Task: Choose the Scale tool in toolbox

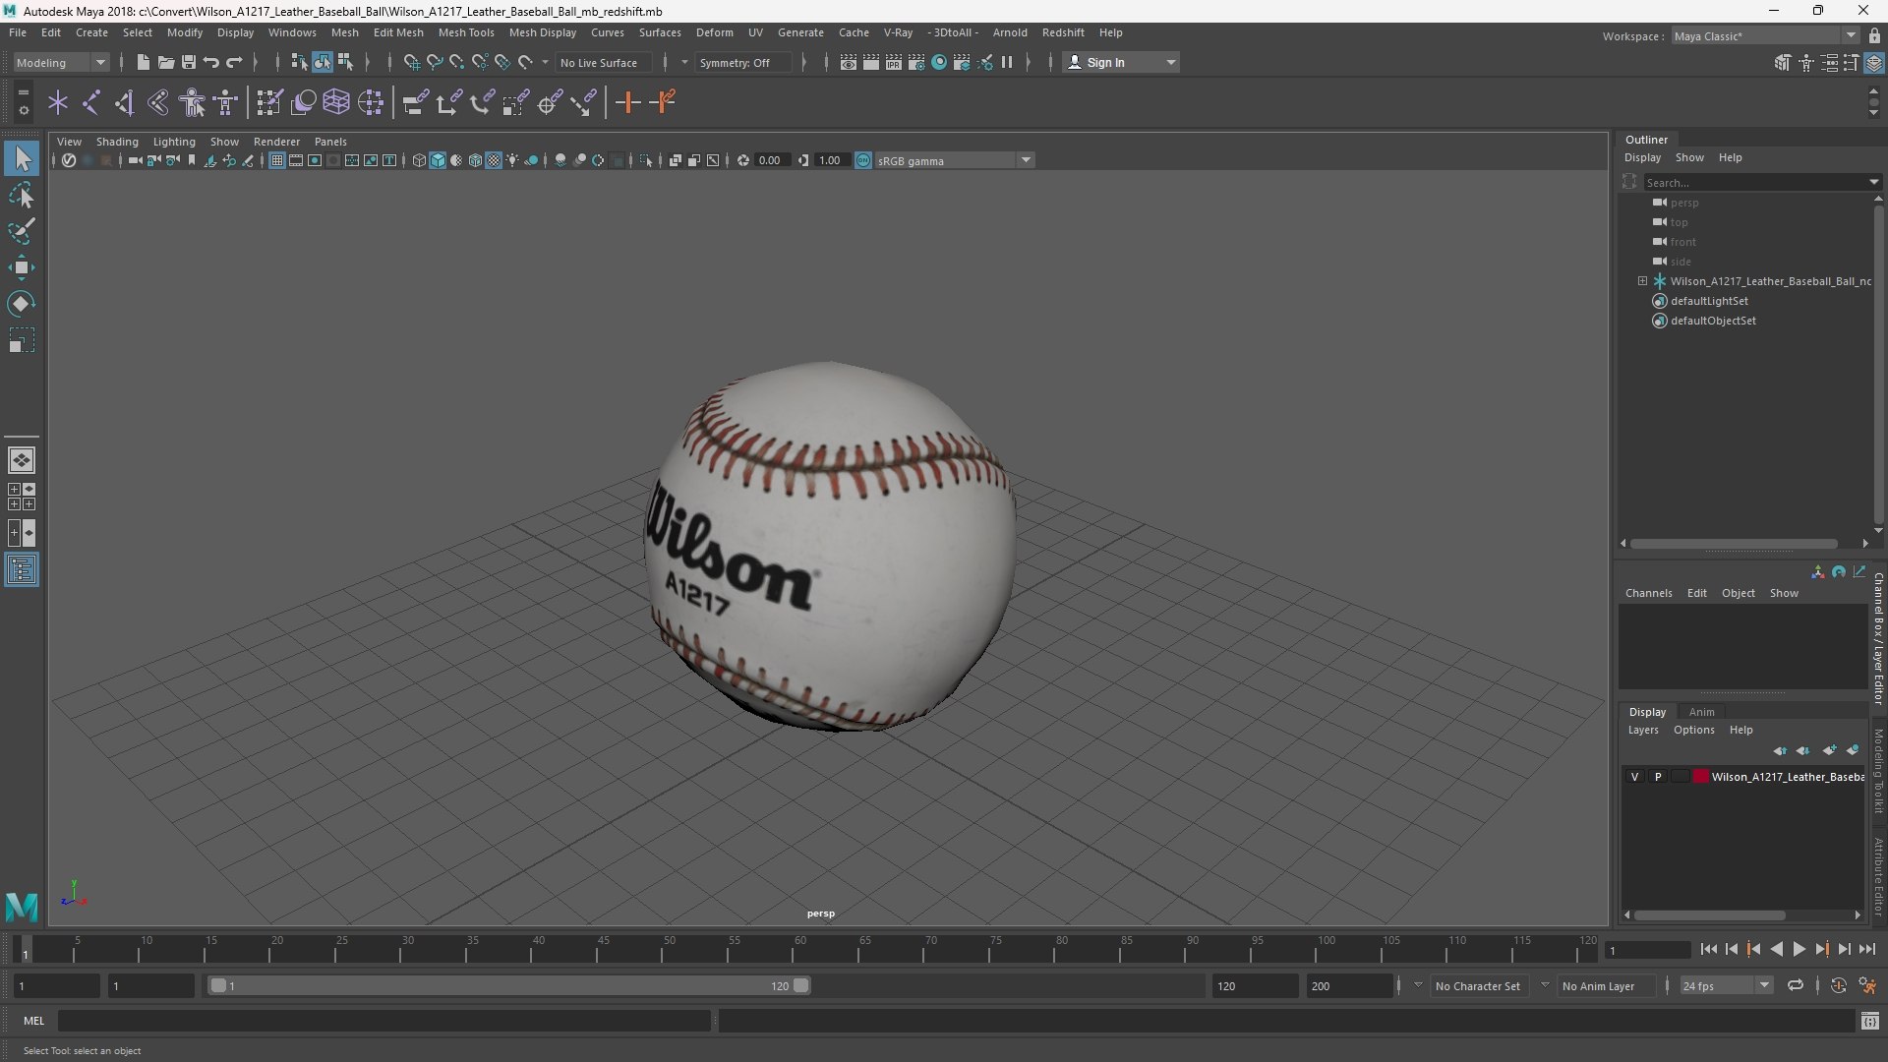Action: (22, 340)
